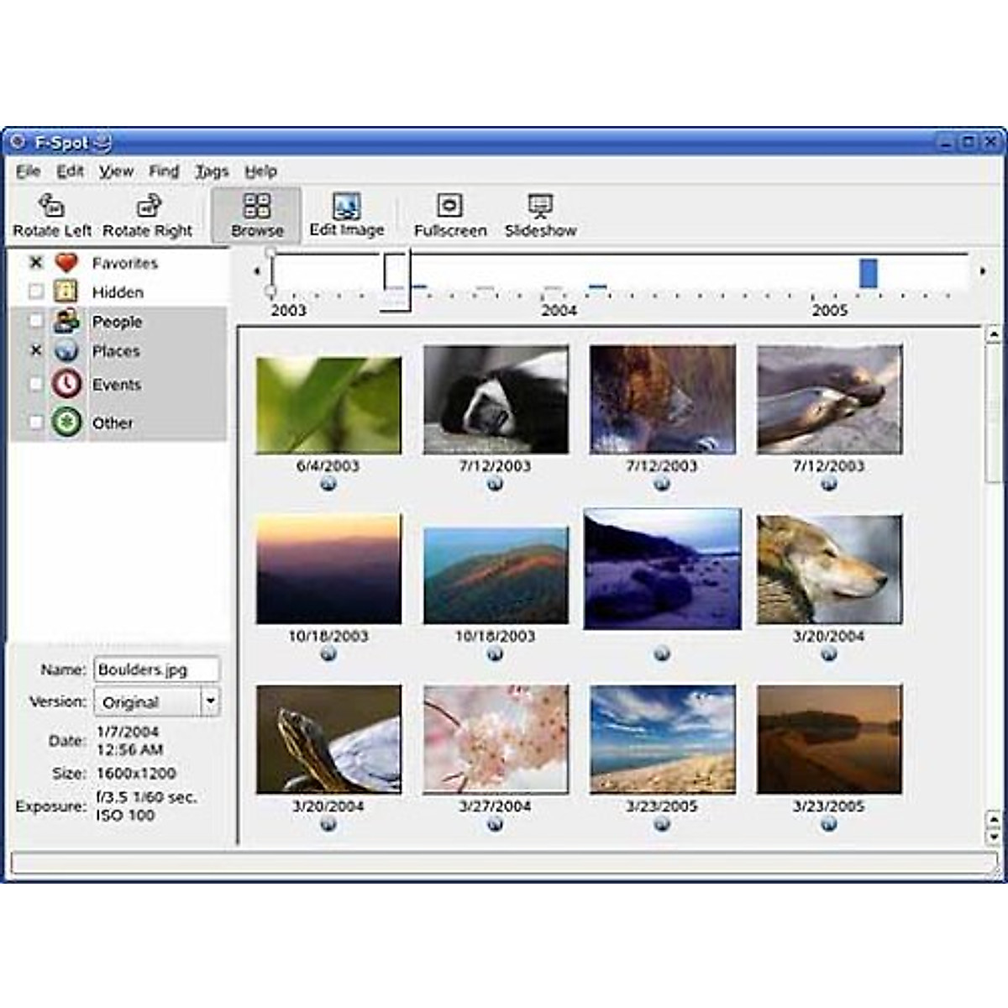Enter Fullscreen mode
1008x1008 pixels.
(x=450, y=213)
